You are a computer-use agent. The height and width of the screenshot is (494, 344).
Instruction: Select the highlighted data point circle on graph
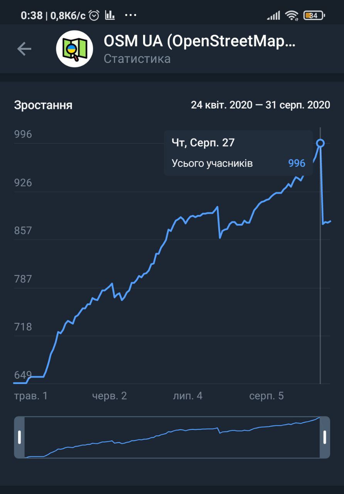320,143
